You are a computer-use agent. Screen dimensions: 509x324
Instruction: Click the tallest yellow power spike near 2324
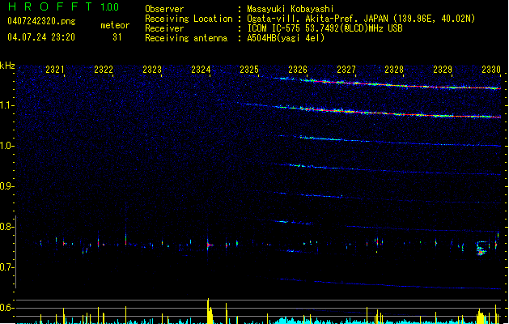click(209, 311)
